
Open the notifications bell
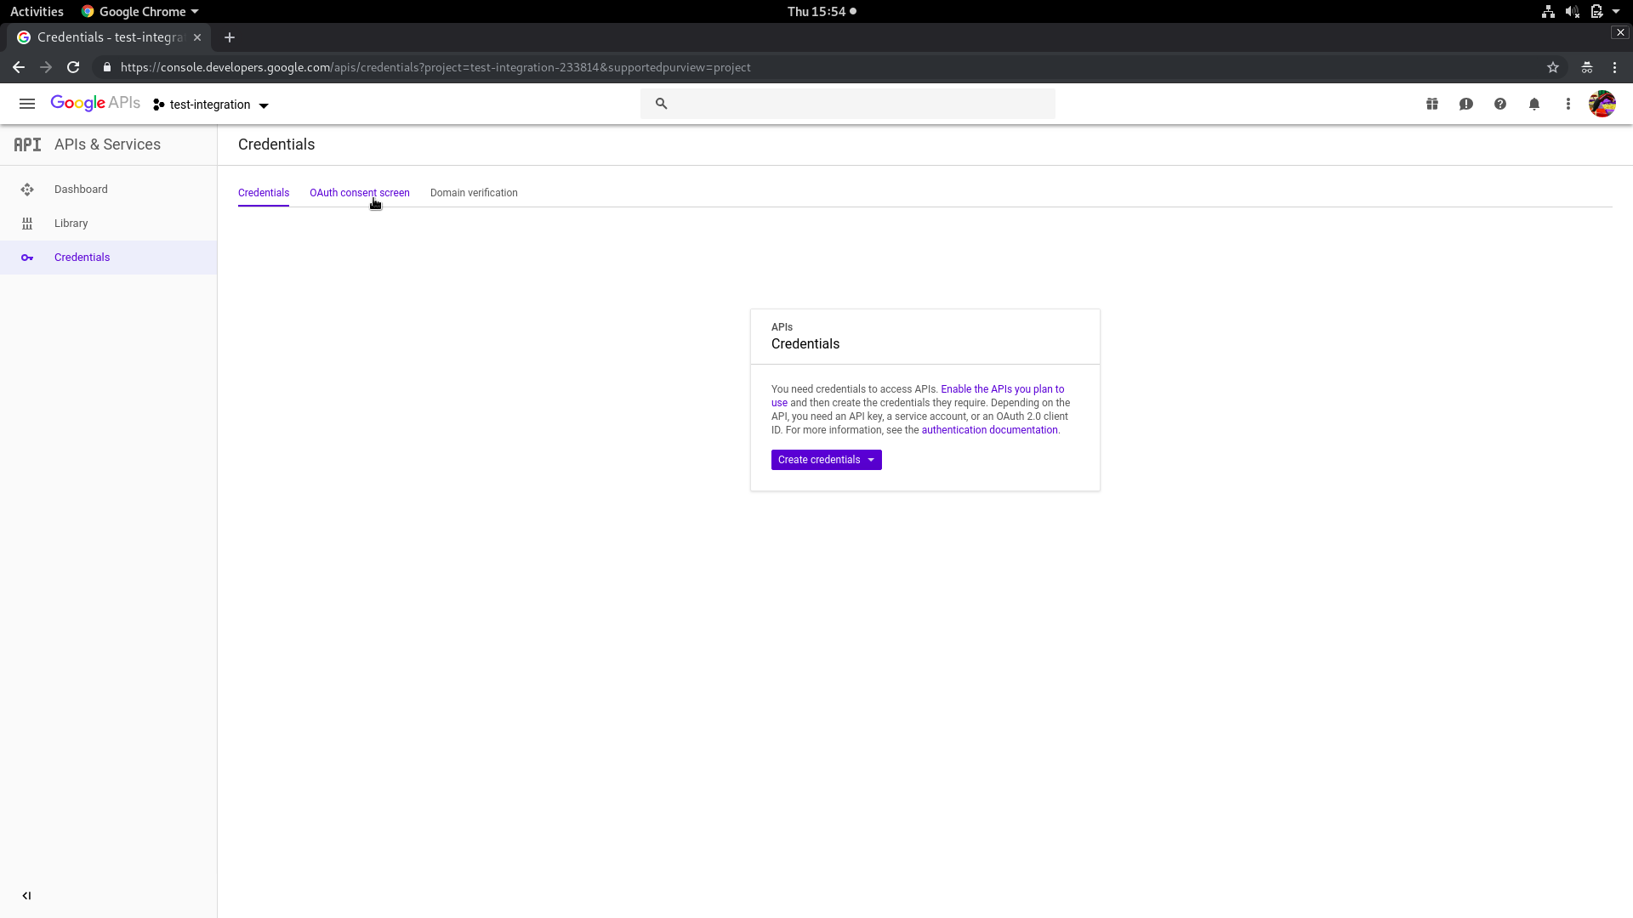[x=1534, y=104]
